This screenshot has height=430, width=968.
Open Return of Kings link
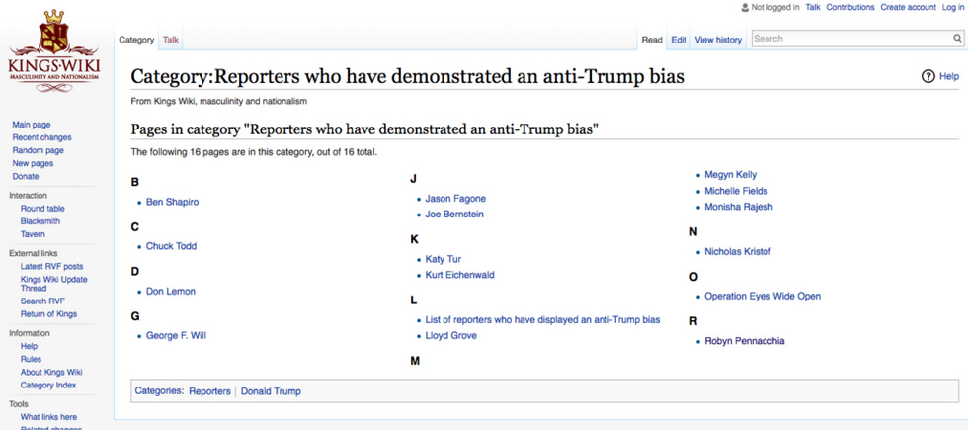coord(48,314)
